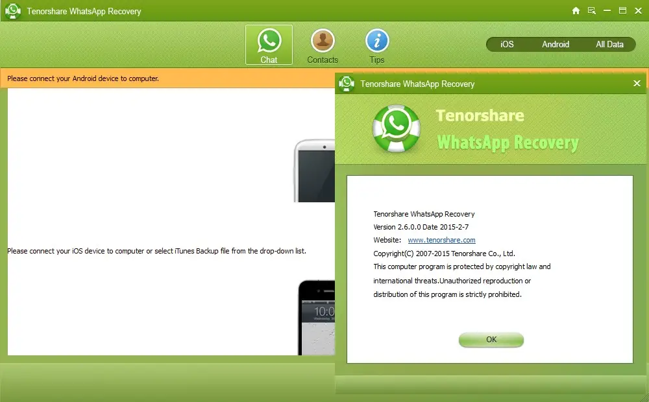Close the About dialog with X
The image size is (649, 402).
coord(637,84)
